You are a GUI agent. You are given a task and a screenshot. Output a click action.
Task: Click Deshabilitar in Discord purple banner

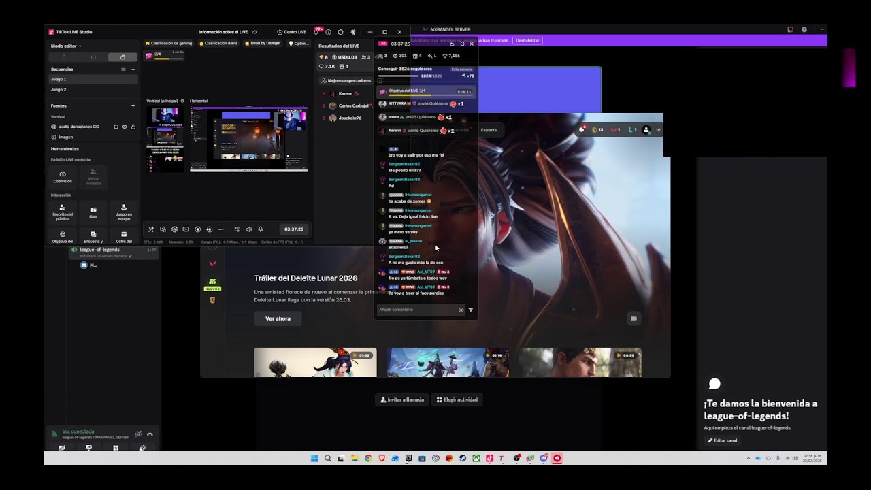click(x=527, y=41)
